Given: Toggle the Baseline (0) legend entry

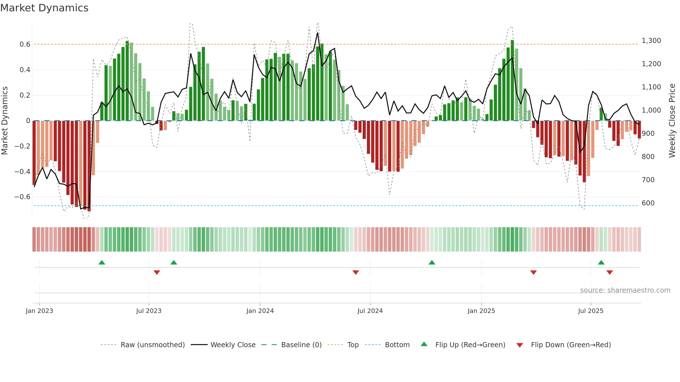Looking at the screenshot, I should click(291, 345).
